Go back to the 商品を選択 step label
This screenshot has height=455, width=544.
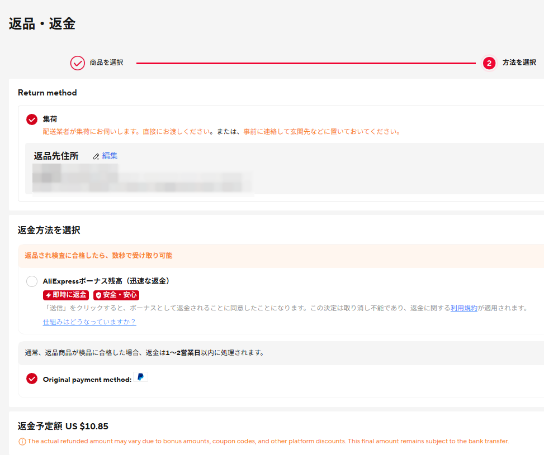(106, 63)
